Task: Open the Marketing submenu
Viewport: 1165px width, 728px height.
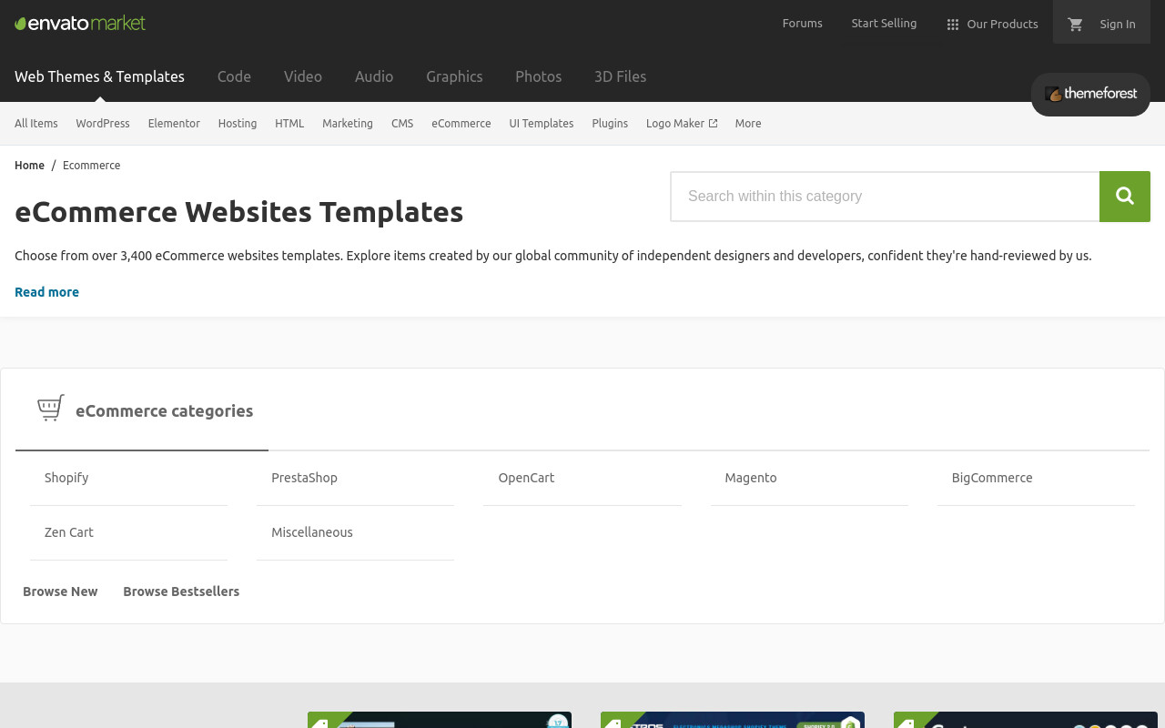Action: point(348,124)
